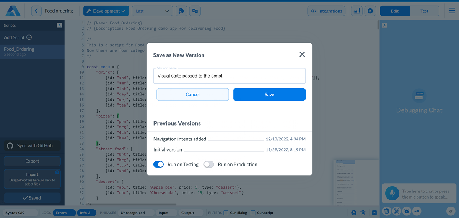Check the Cur. dialog filter checkbox
This screenshot has height=218, width=459.
226,213
